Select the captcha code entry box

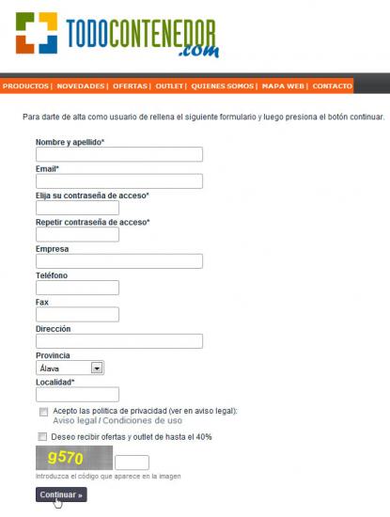132,462
